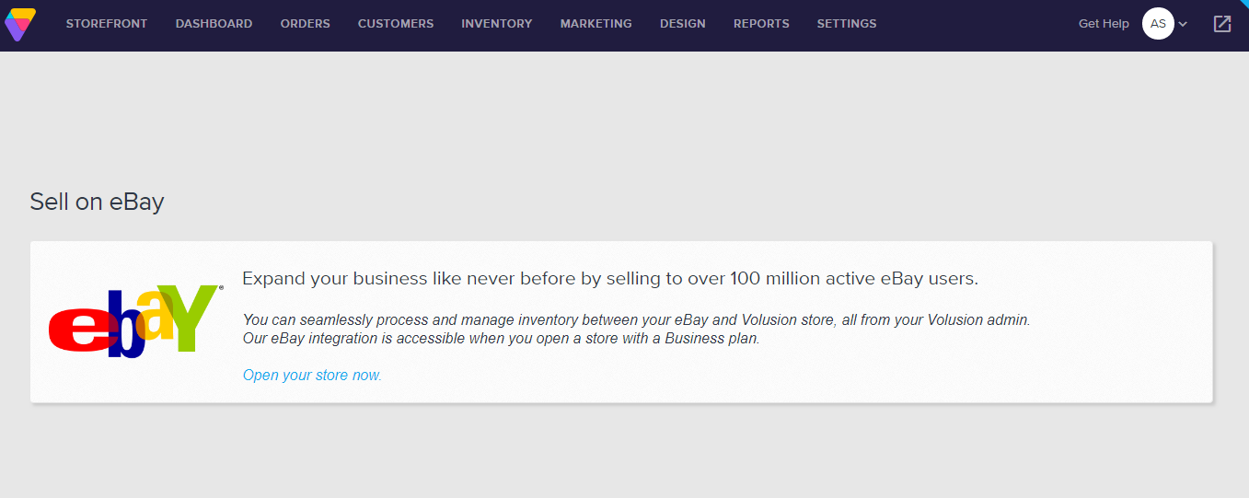The image size is (1249, 498).
Task: Click the "You can seamlessly process" description line
Action: 636,320
